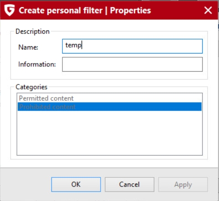Screen dimensions: 219x201
Task: Focus the empty Information text field
Action: pyautogui.click(x=132, y=64)
